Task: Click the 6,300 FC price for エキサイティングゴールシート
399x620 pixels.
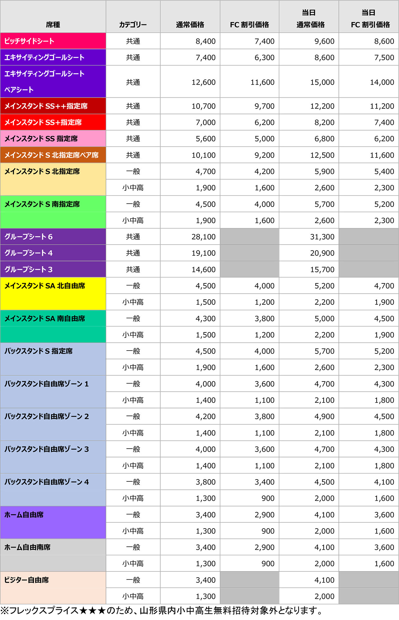Action: (264, 57)
